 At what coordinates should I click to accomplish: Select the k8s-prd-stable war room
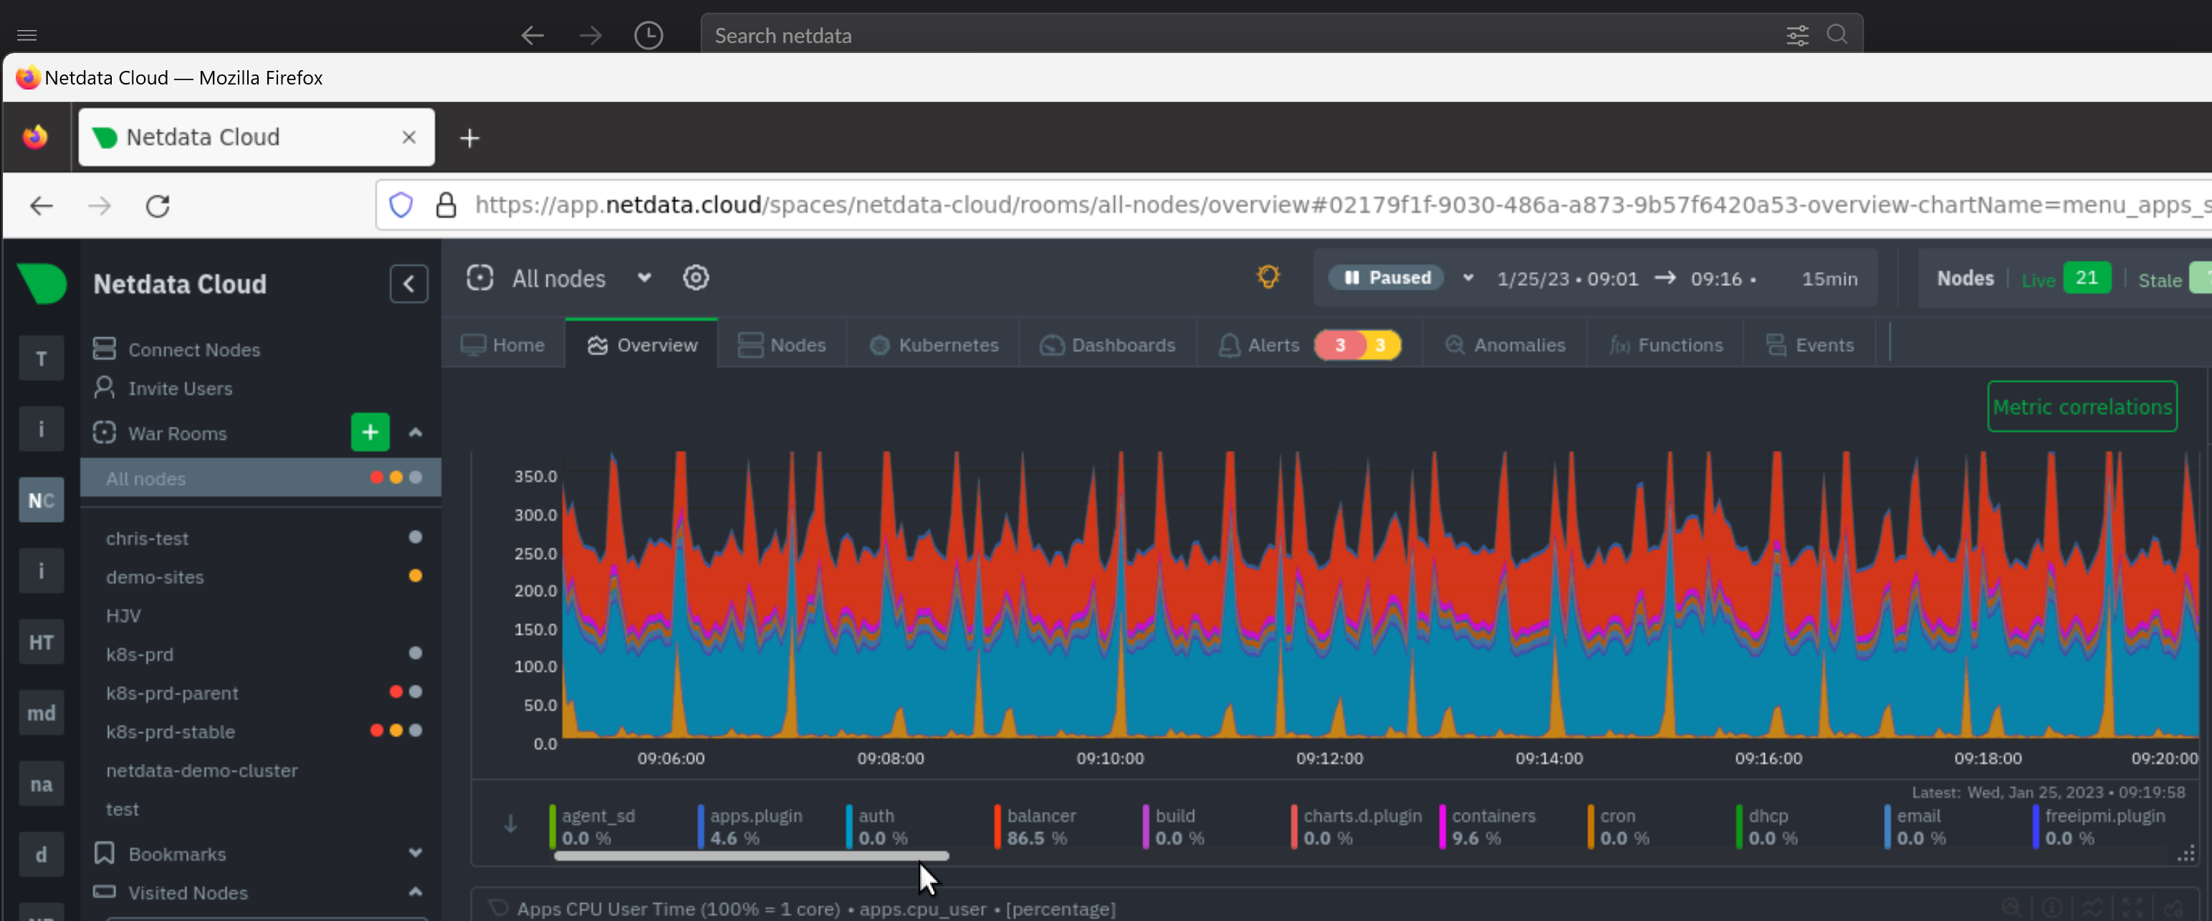(171, 731)
